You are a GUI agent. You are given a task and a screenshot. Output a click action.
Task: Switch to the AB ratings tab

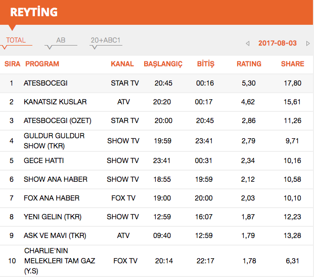[x=61, y=41]
